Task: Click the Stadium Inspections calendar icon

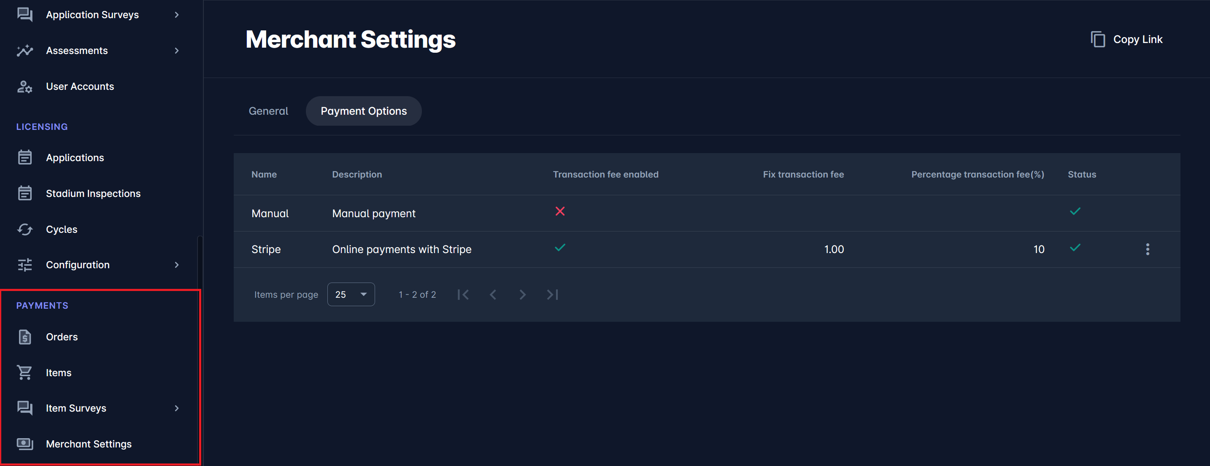Action: [25, 193]
